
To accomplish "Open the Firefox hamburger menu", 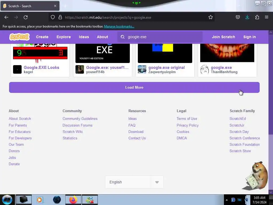I will pyautogui.click(x=267, y=17).
